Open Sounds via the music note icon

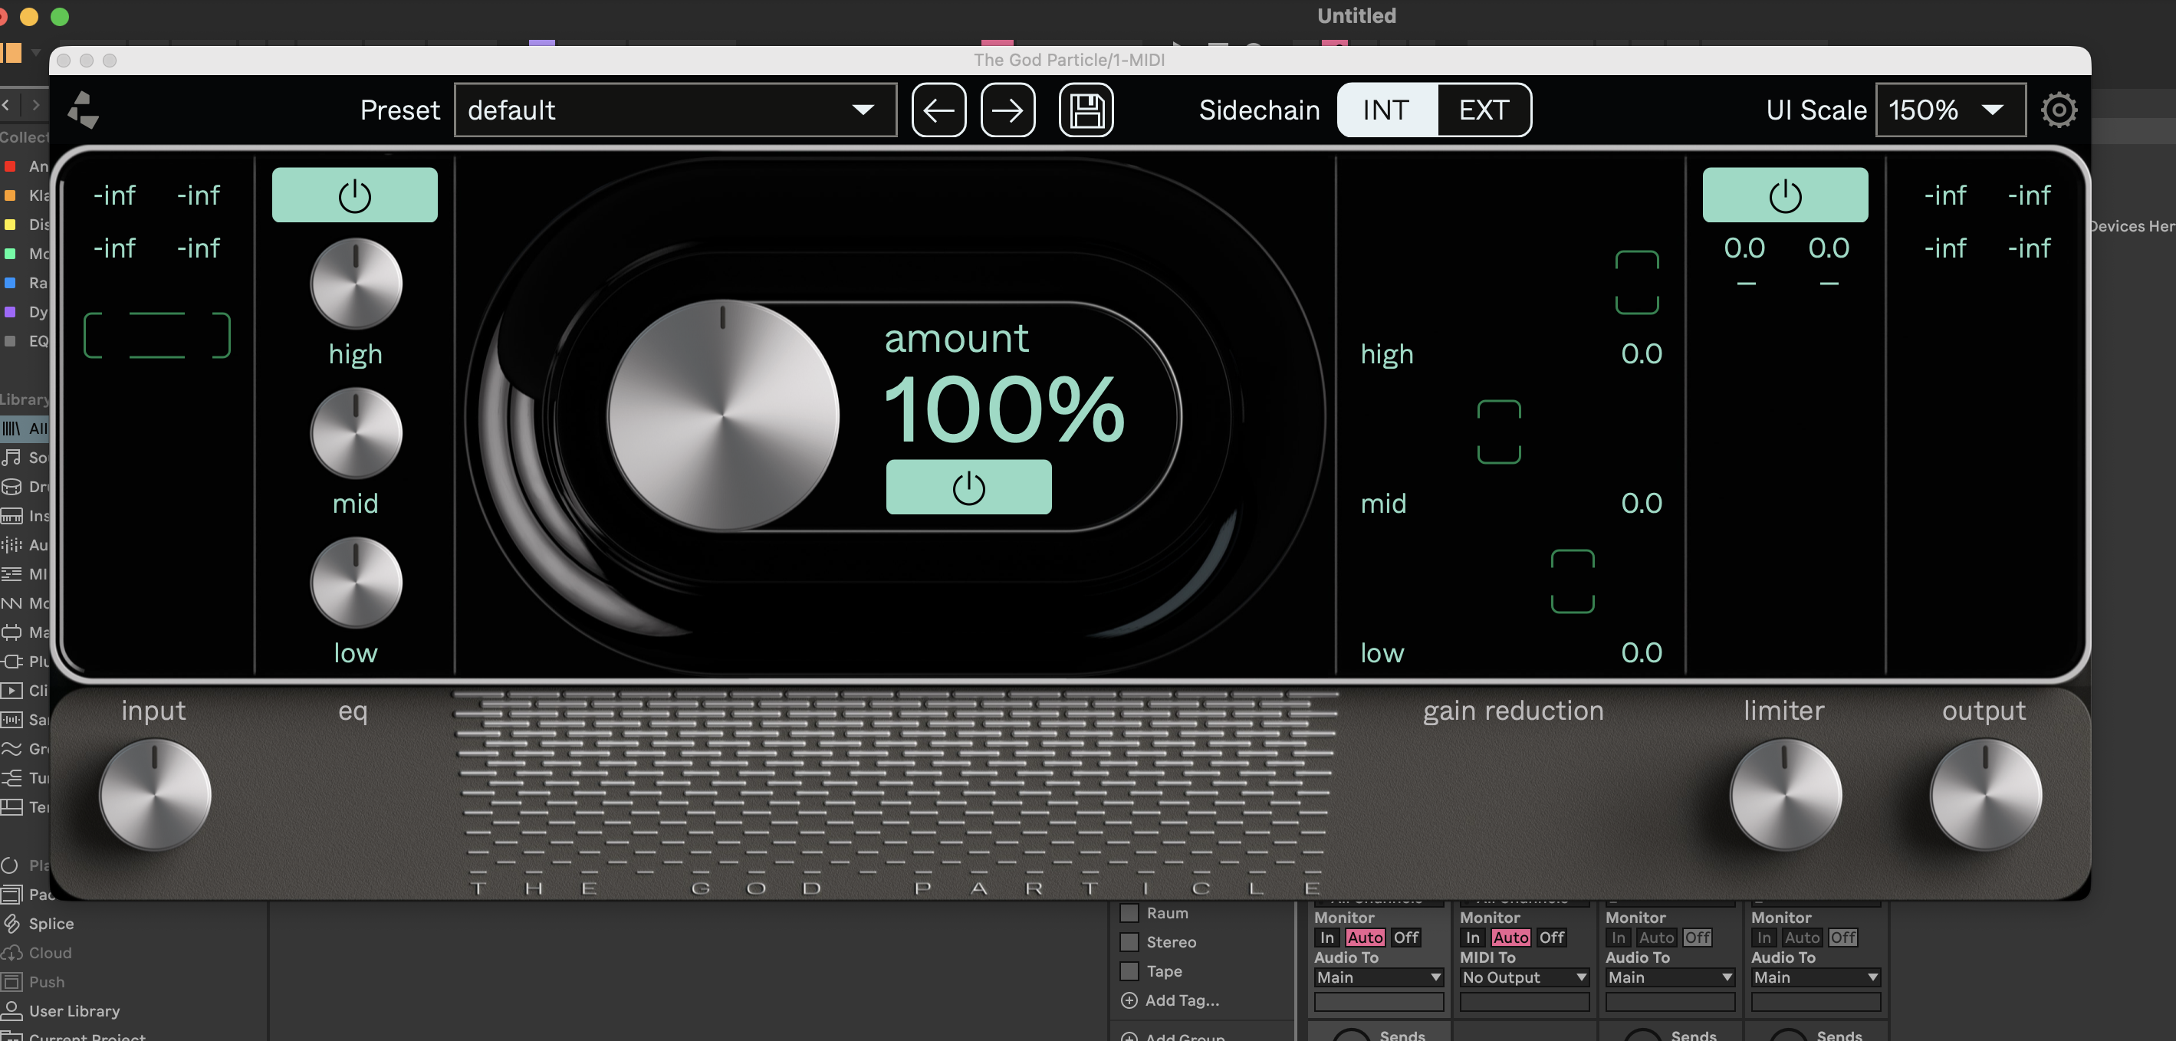(11, 458)
